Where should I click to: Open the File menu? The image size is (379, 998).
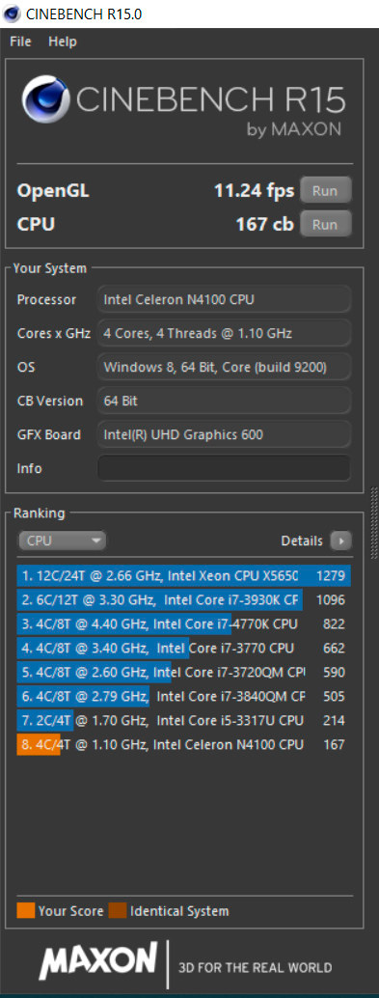pos(20,42)
